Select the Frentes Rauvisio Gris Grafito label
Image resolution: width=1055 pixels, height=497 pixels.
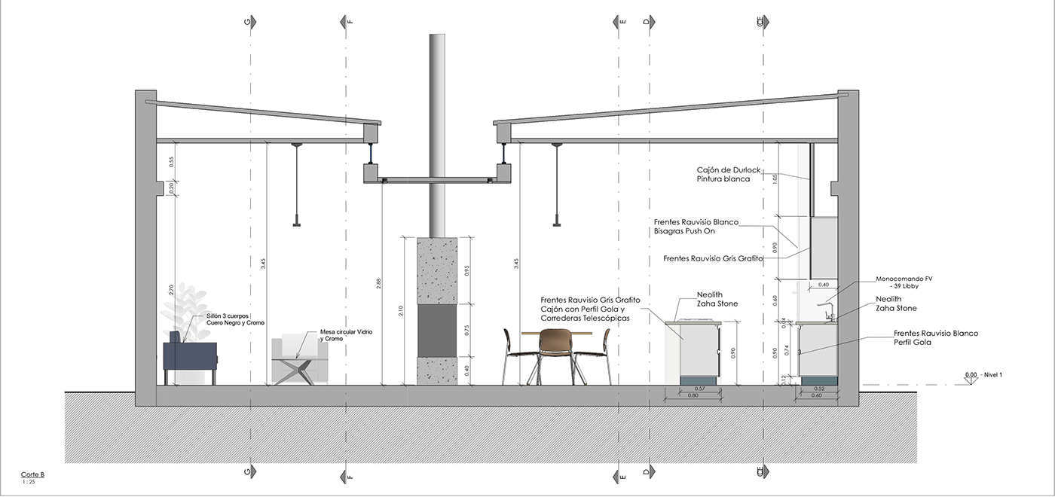click(x=712, y=258)
